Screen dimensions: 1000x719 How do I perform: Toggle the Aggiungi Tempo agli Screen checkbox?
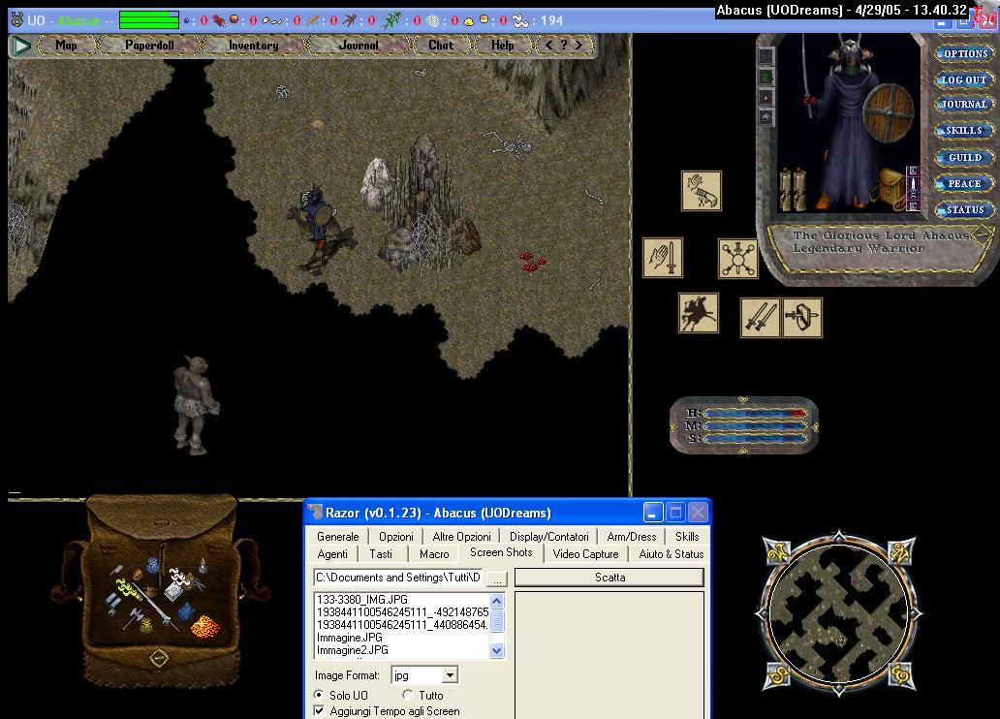(319, 710)
